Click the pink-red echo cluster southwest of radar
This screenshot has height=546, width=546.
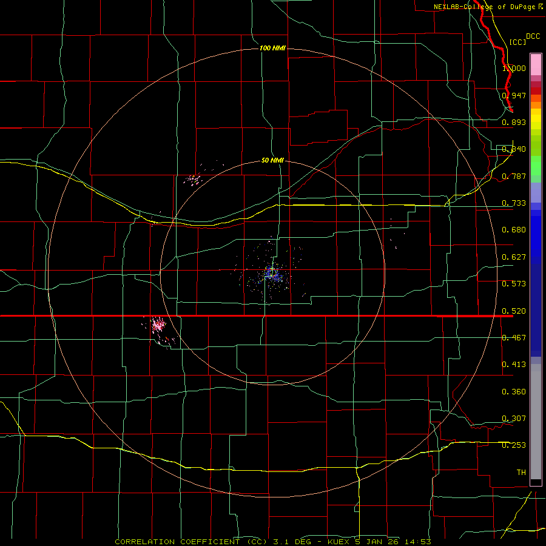[158, 325]
